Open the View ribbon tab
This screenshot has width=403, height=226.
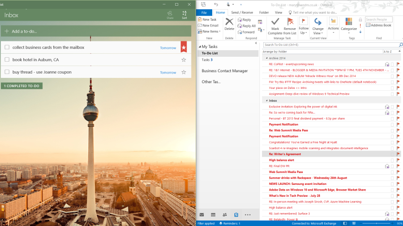pyautogui.click(x=279, y=13)
